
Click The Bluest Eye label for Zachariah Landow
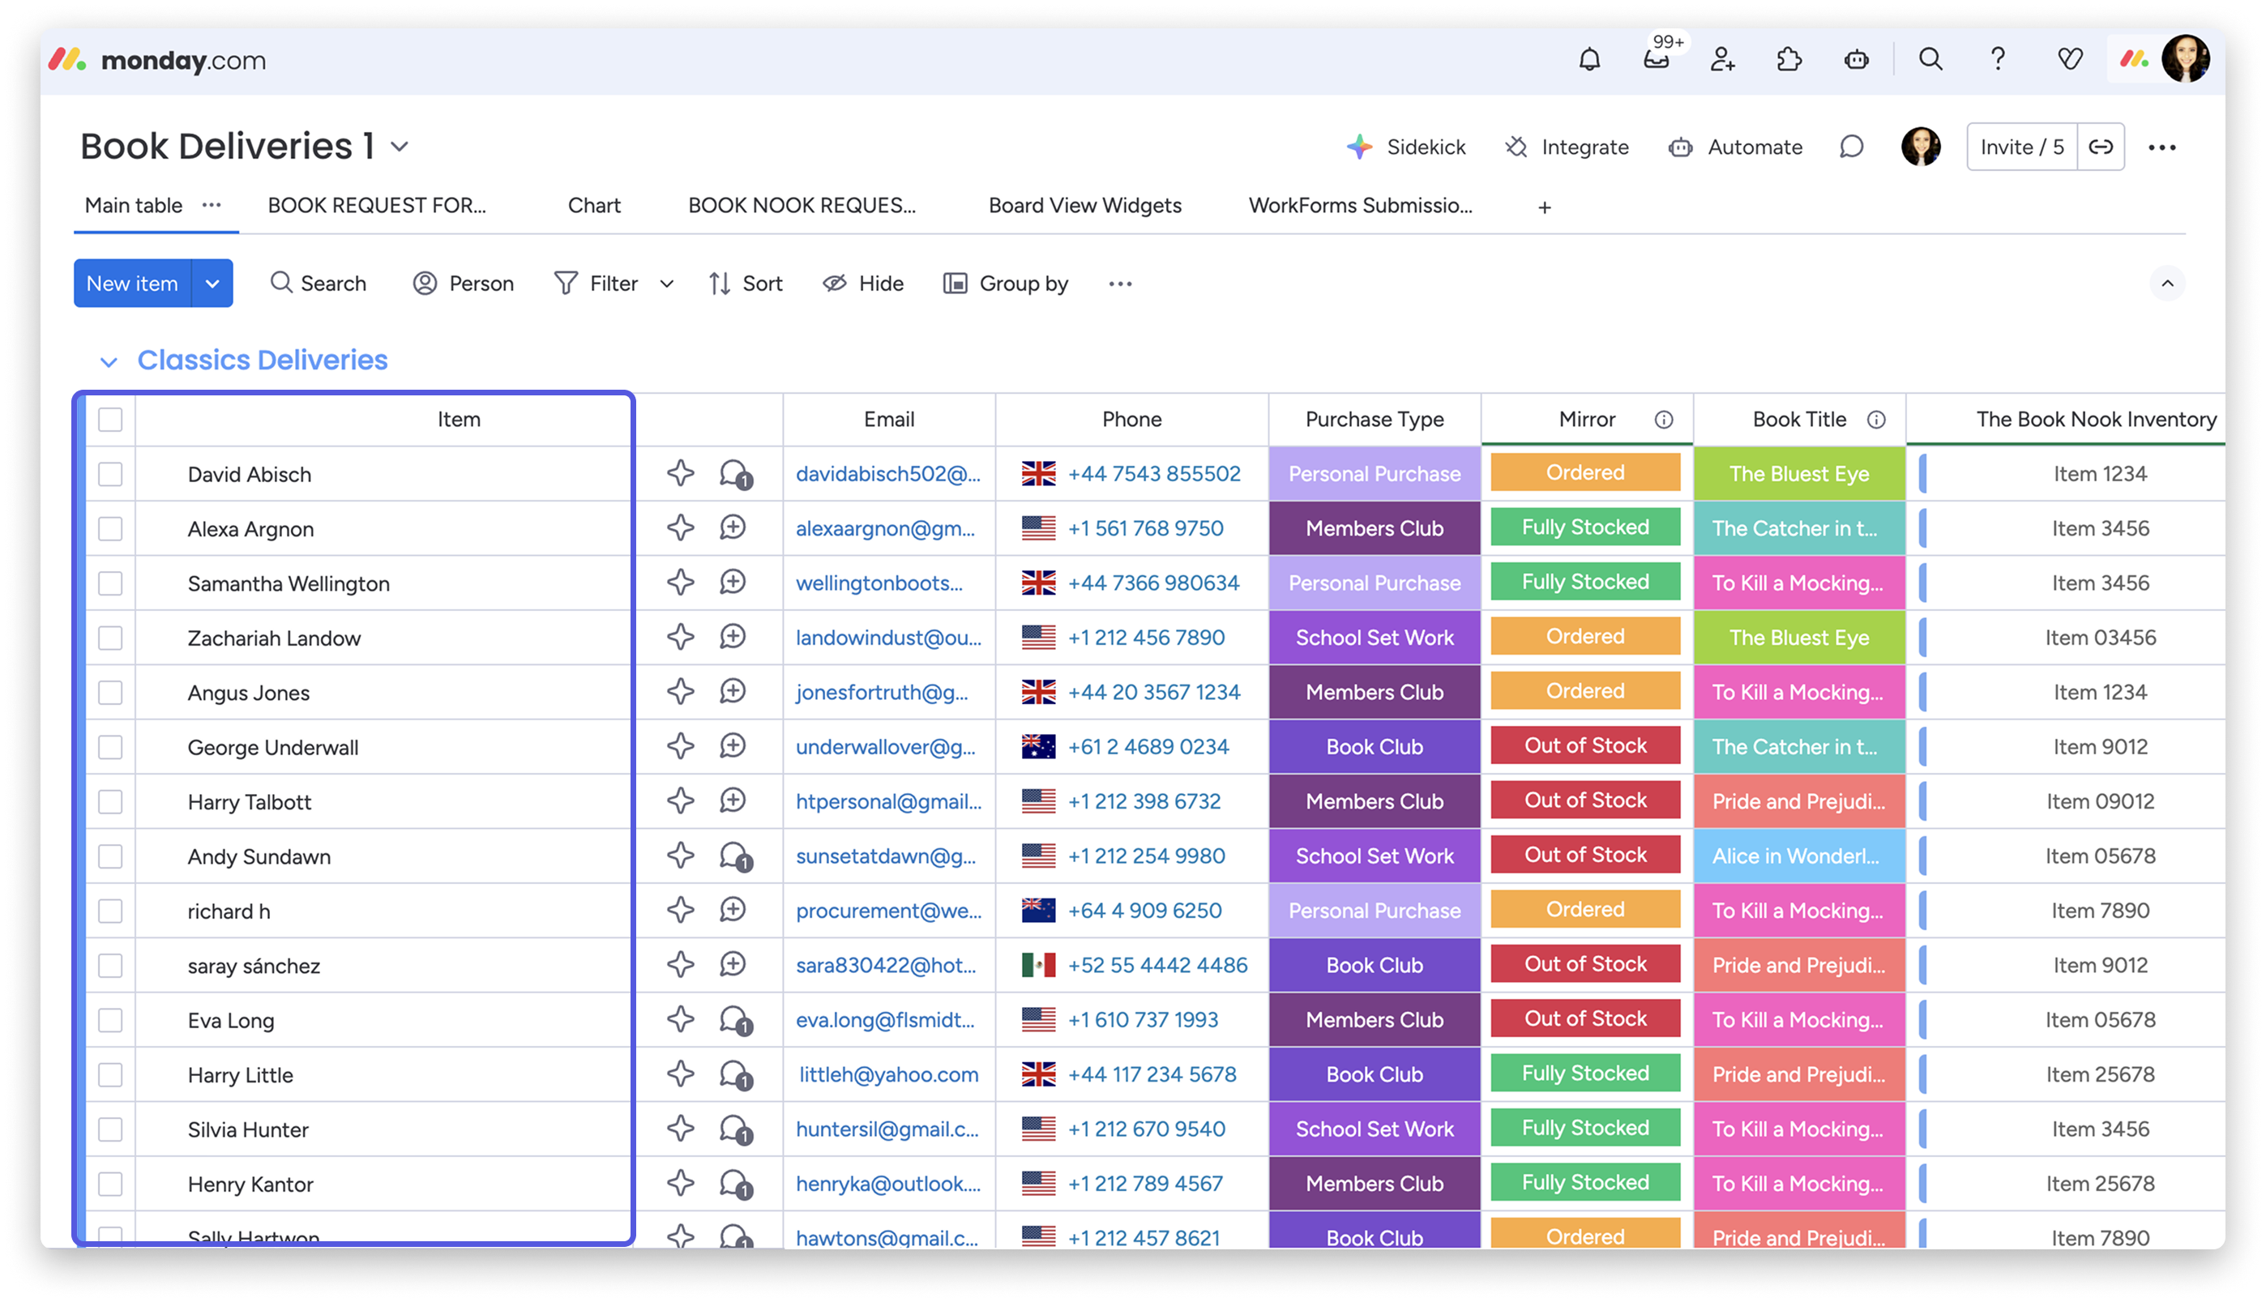coord(1799,638)
